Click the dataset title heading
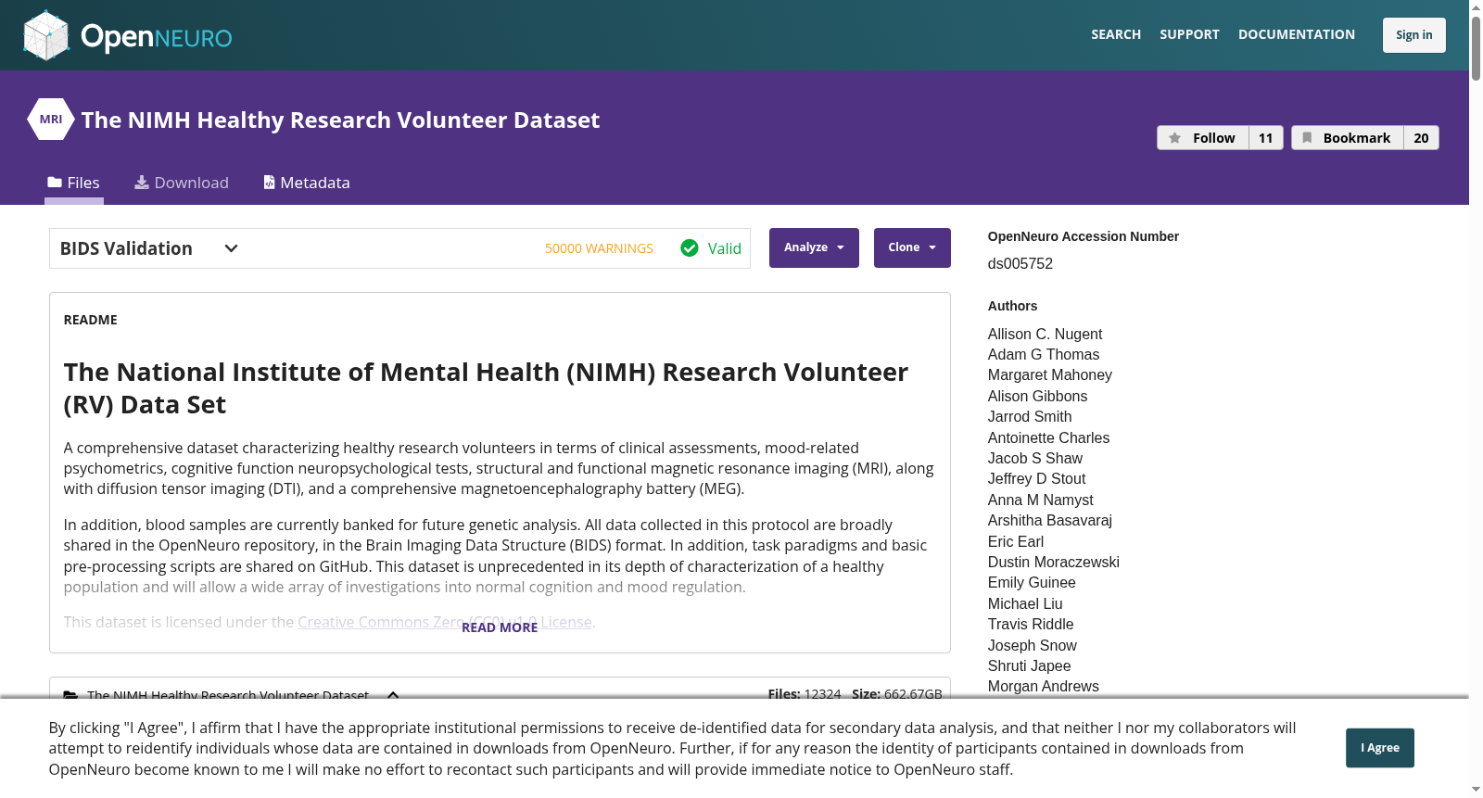The width and height of the screenshot is (1483, 798). click(x=340, y=120)
